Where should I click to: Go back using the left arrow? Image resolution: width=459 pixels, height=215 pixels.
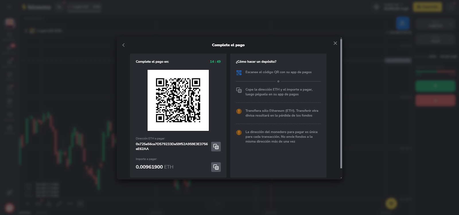124,45
